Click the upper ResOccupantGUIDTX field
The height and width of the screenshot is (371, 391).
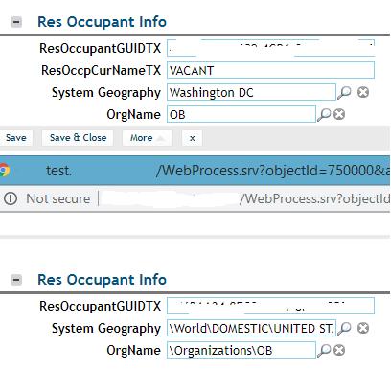(270, 48)
